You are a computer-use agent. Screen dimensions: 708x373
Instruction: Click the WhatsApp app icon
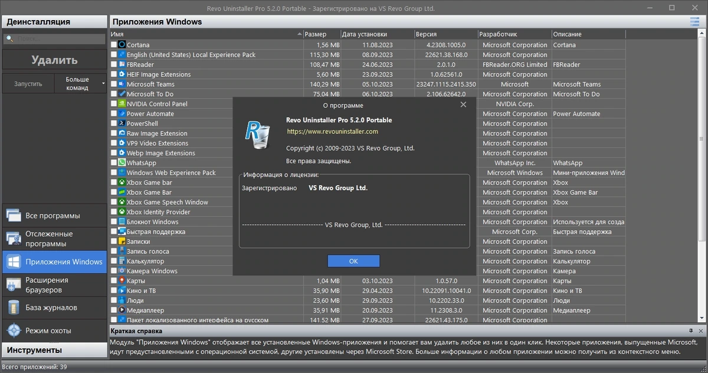pos(122,163)
